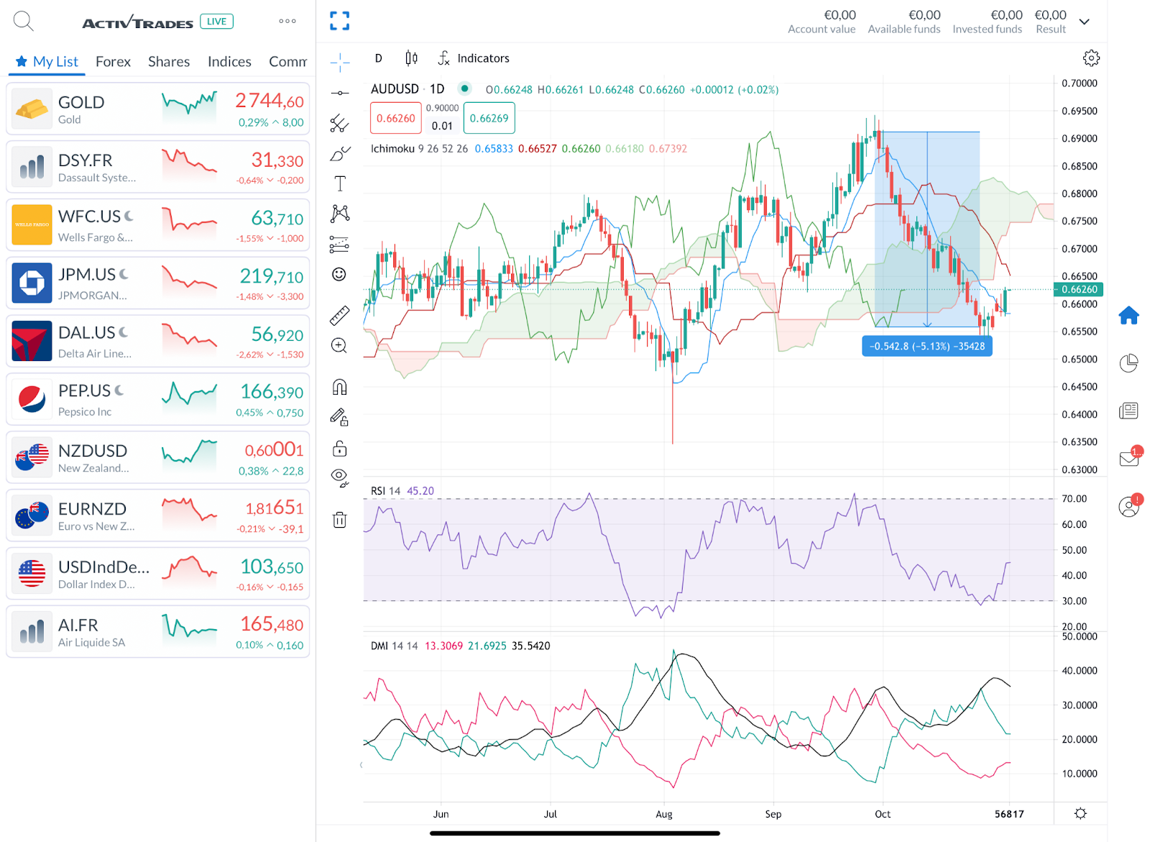Toggle magnet snap mode
The width and height of the screenshot is (1150, 842).
[339, 387]
